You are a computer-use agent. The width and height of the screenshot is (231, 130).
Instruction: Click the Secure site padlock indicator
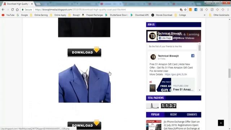[x=27, y=10]
